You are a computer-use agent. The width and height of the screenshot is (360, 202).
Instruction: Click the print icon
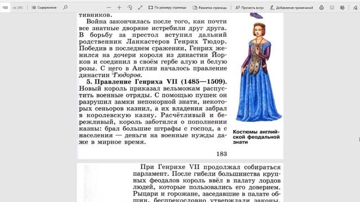[321, 7]
